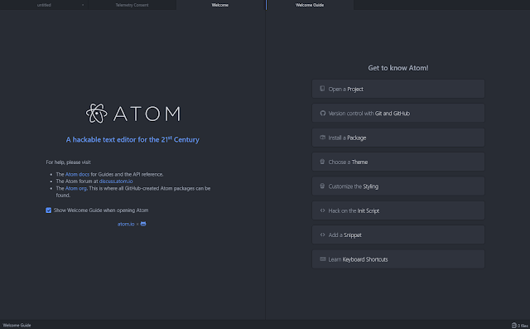Click the book icon beside Open a Project
530x329 pixels.
click(x=322, y=89)
